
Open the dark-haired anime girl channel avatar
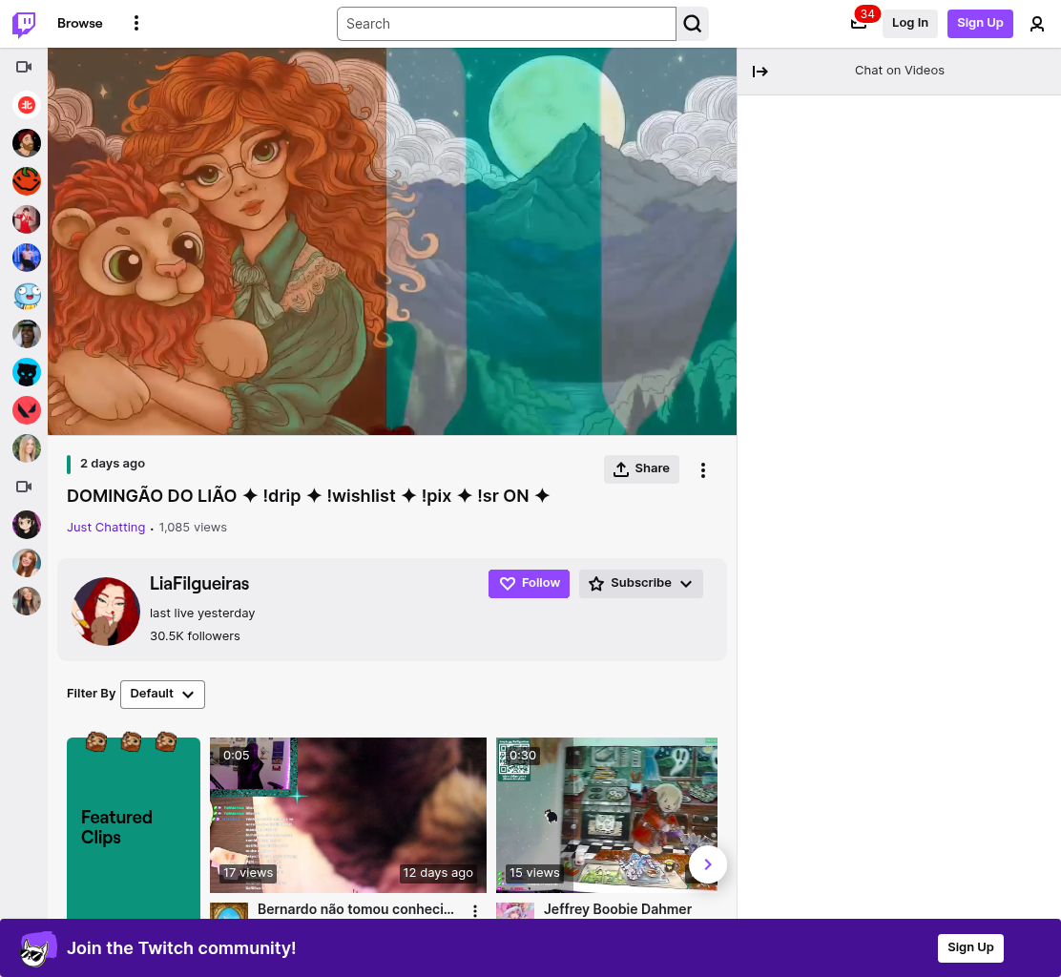click(27, 525)
